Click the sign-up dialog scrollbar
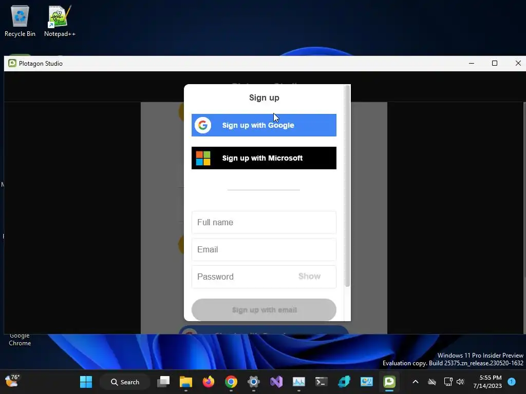 [x=347, y=186]
